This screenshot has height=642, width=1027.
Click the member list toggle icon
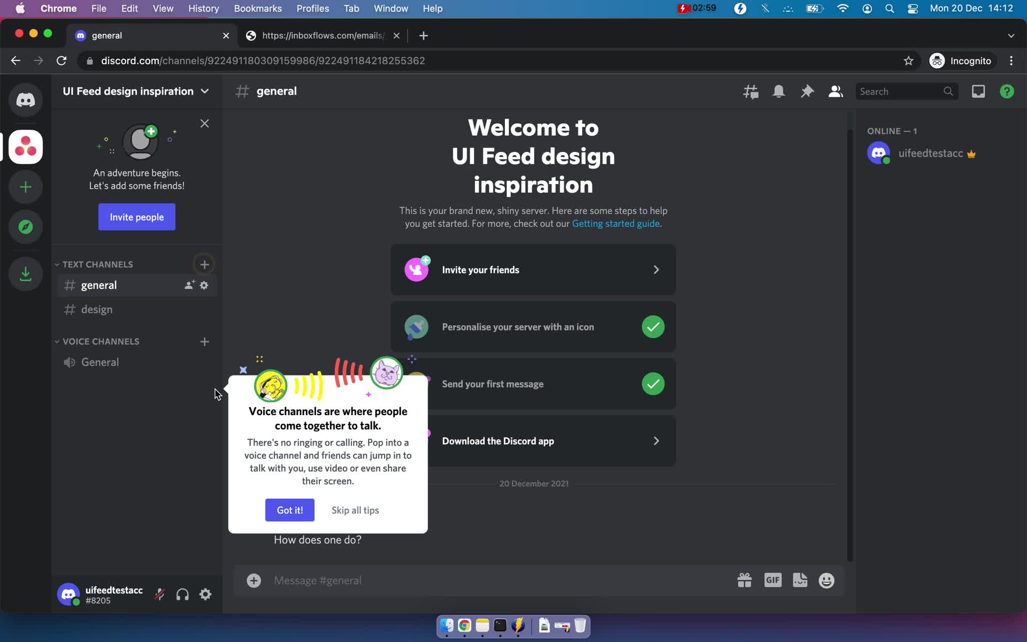tap(836, 90)
